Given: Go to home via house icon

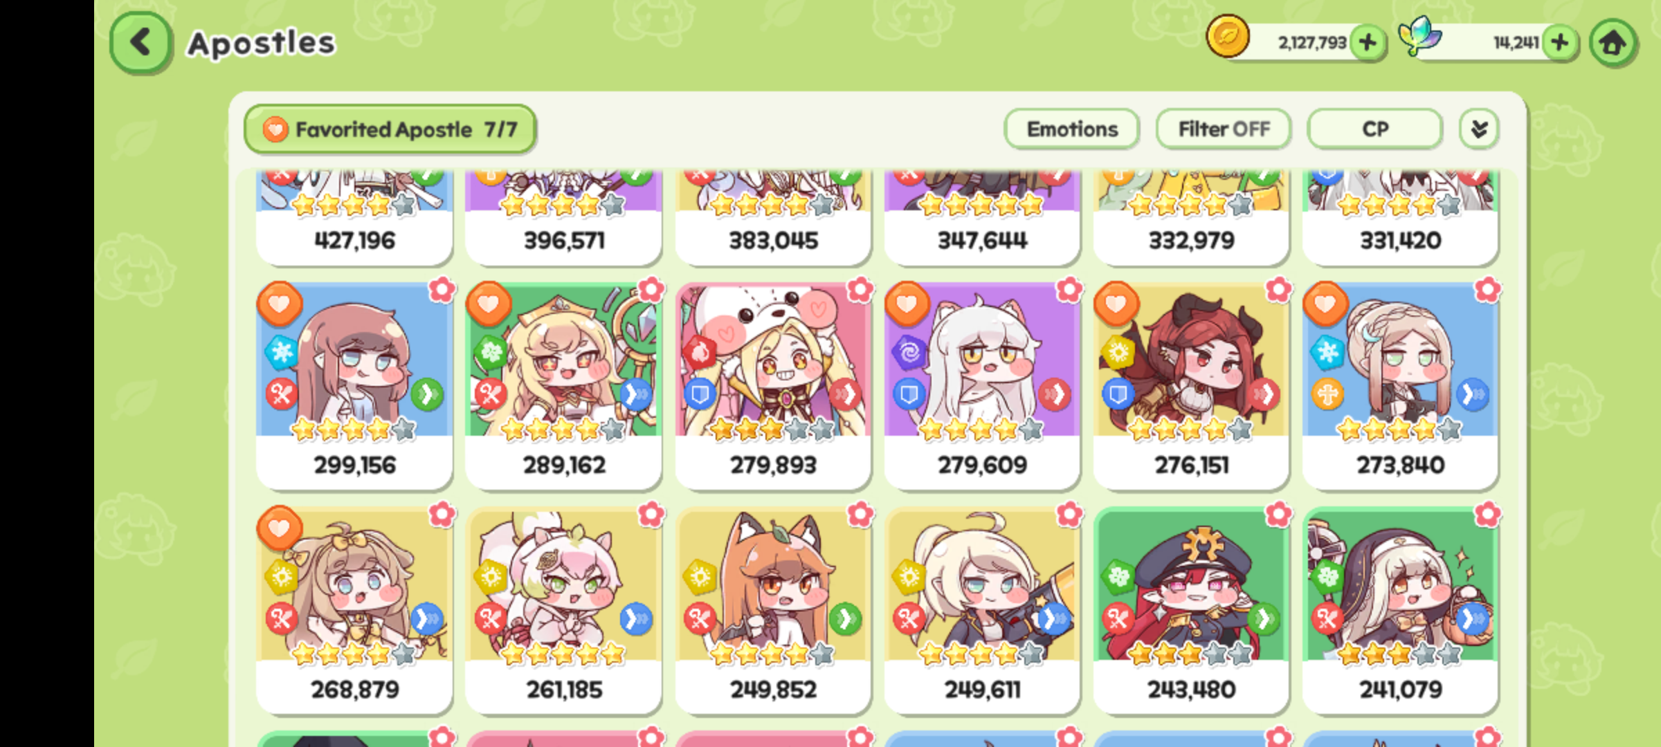Looking at the screenshot, I should [x=1613, y=43].
